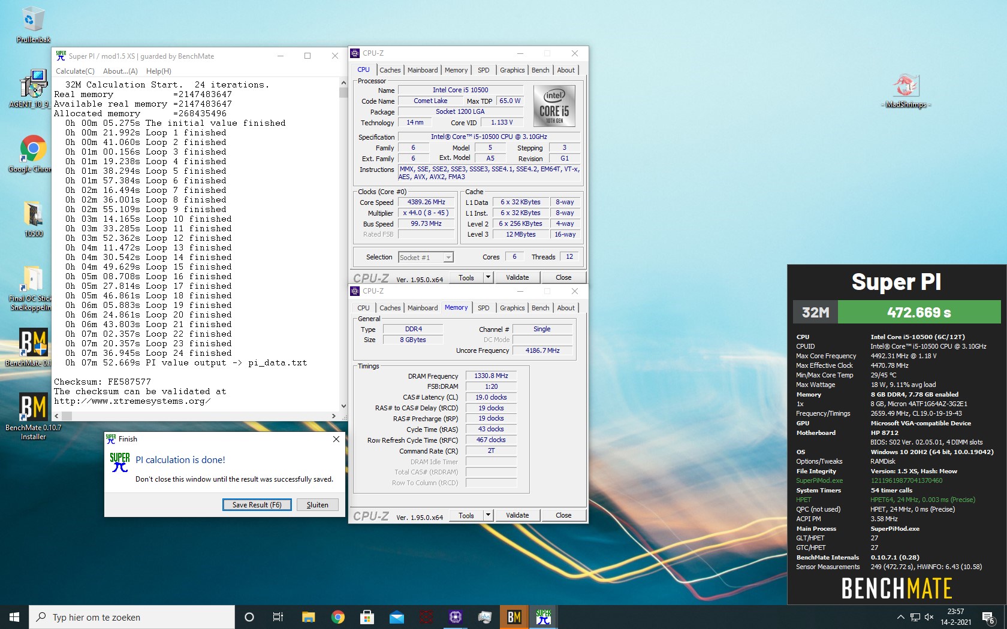Switch to CPU-Z taskbar icon
Screen dimensions: 1007x629
tap(456, 617)
